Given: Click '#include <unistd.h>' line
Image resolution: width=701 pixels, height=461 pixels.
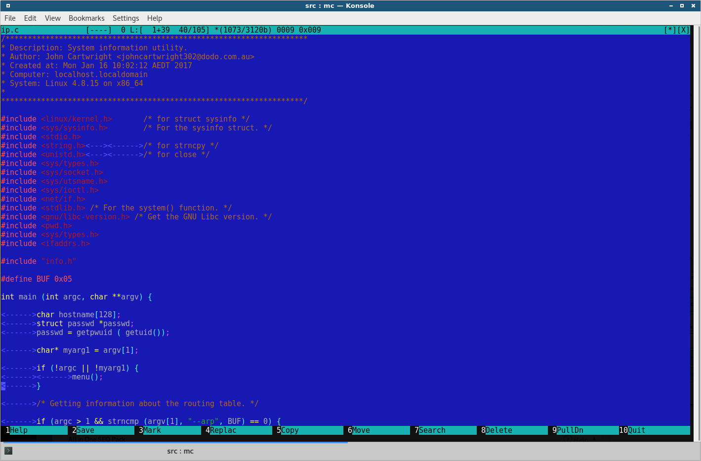Looking at the screenshot, I should 43,155.
